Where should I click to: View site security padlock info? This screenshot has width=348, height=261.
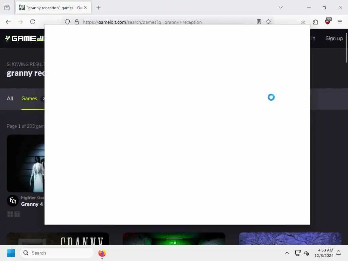coord(77,22)
